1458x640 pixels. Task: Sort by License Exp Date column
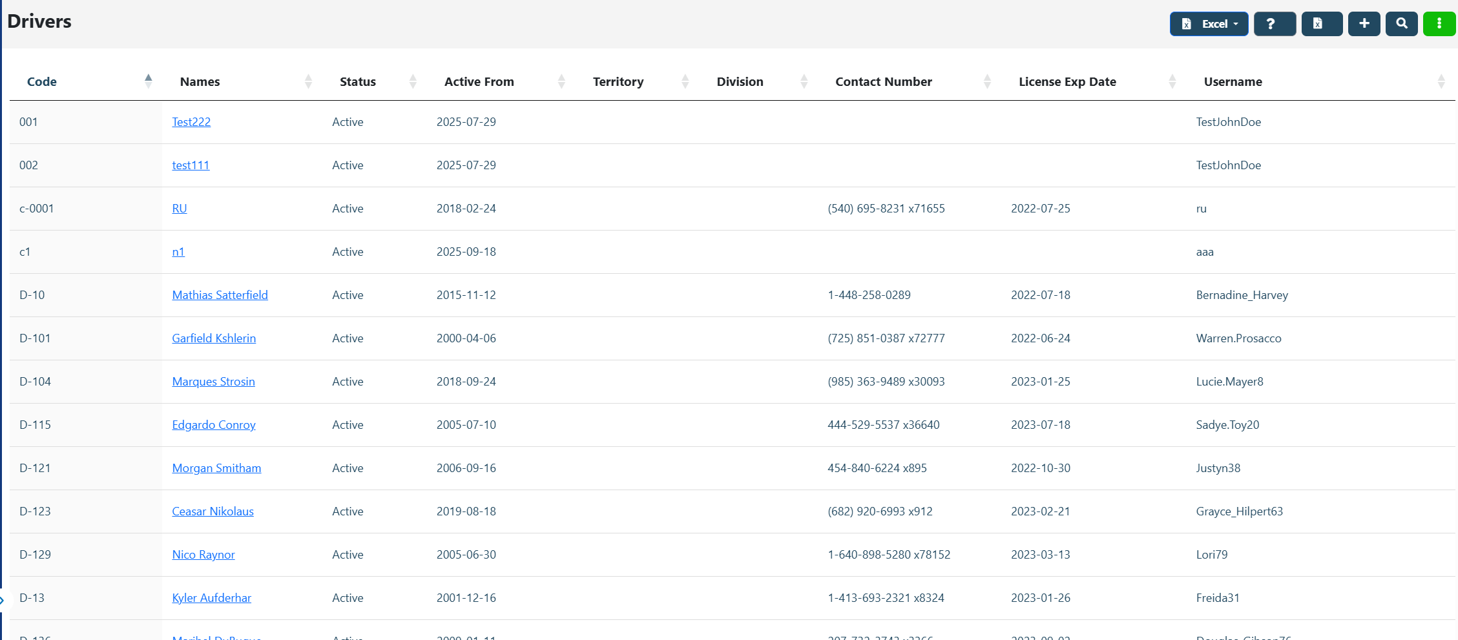pos(1067,82)
